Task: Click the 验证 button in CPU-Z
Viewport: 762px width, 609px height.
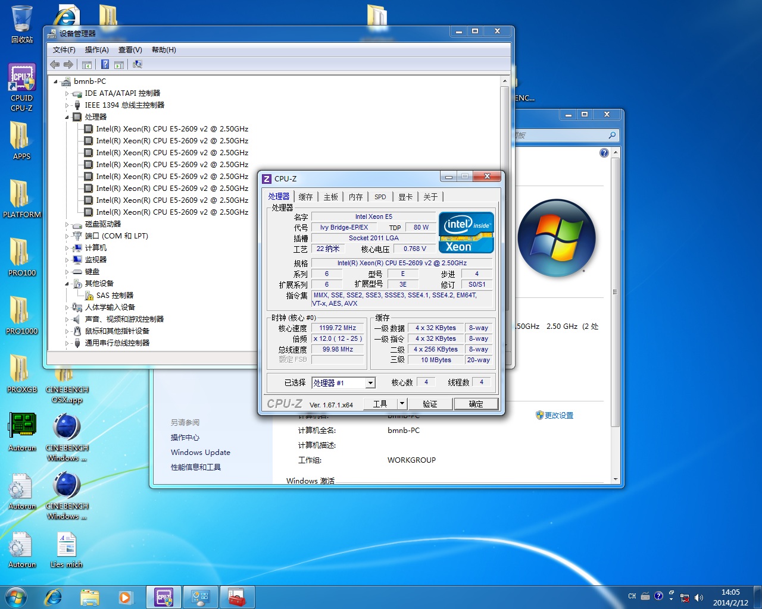Action: point(430,404)
